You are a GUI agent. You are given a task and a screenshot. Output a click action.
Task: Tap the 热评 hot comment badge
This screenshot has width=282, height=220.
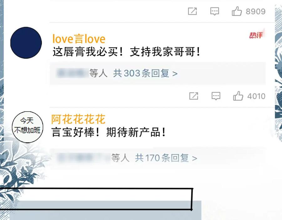pos(256,34)
